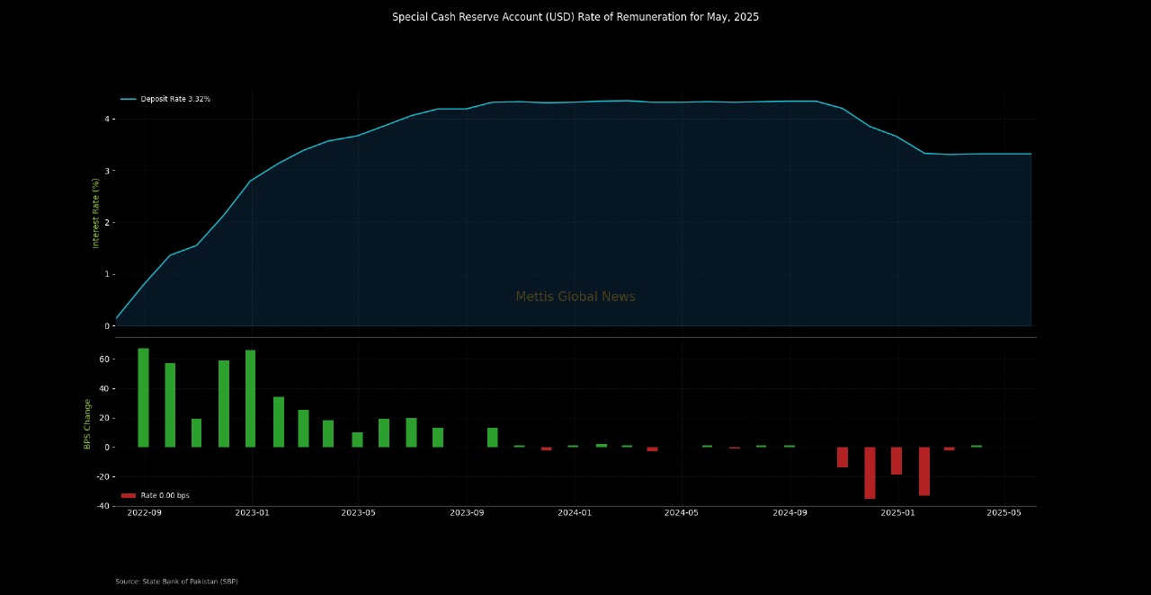The width and height of the screenshot is (1151, 595).
Task: Click the 2023-01 x-axis tick label
Action: tap(252, 513)
